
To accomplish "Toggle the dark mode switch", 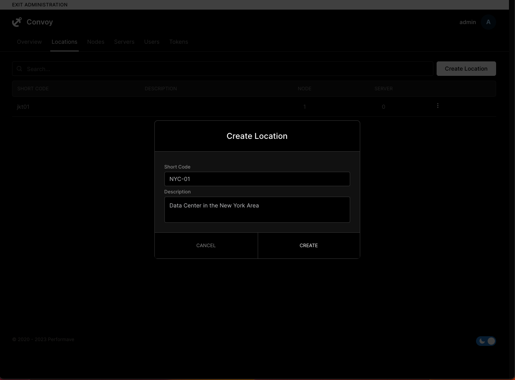I will coord(486,341).
